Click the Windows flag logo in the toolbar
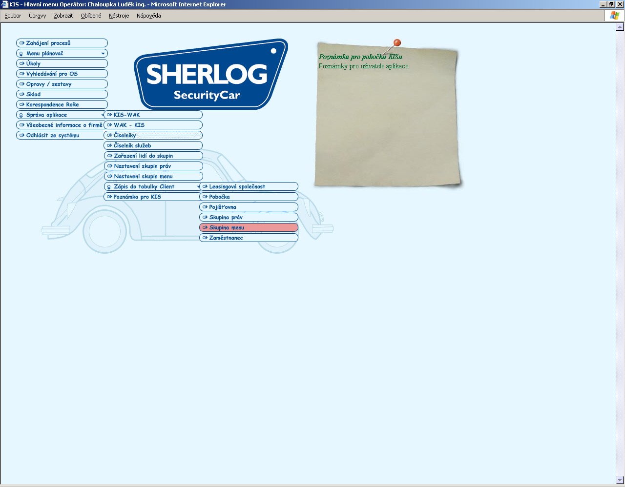The height and width of the screenshot is (487, 625). [614, 16]
